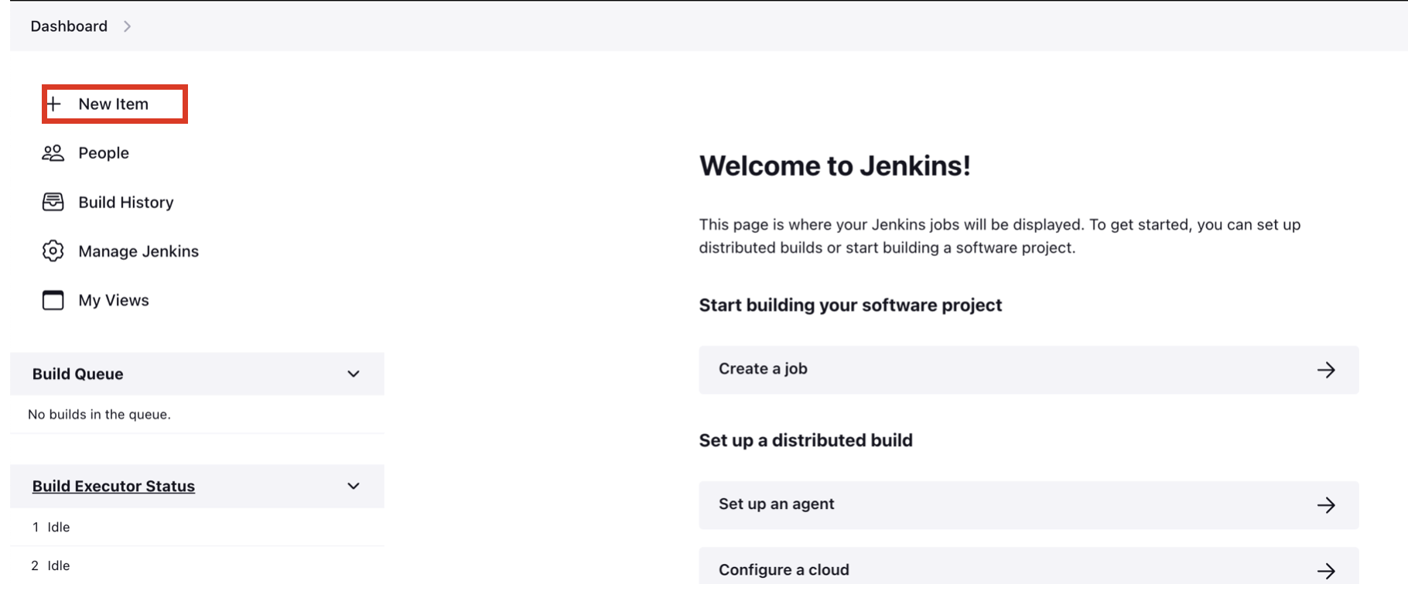The width and height of the screenshot is (1408, 608).
Task: Open Manage Jenkins settings link
Action: [x=138, y=251]
